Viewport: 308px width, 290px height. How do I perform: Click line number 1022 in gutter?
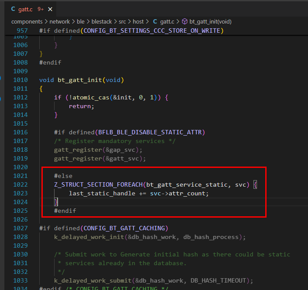pyautogui.click(x=21, y=184)
